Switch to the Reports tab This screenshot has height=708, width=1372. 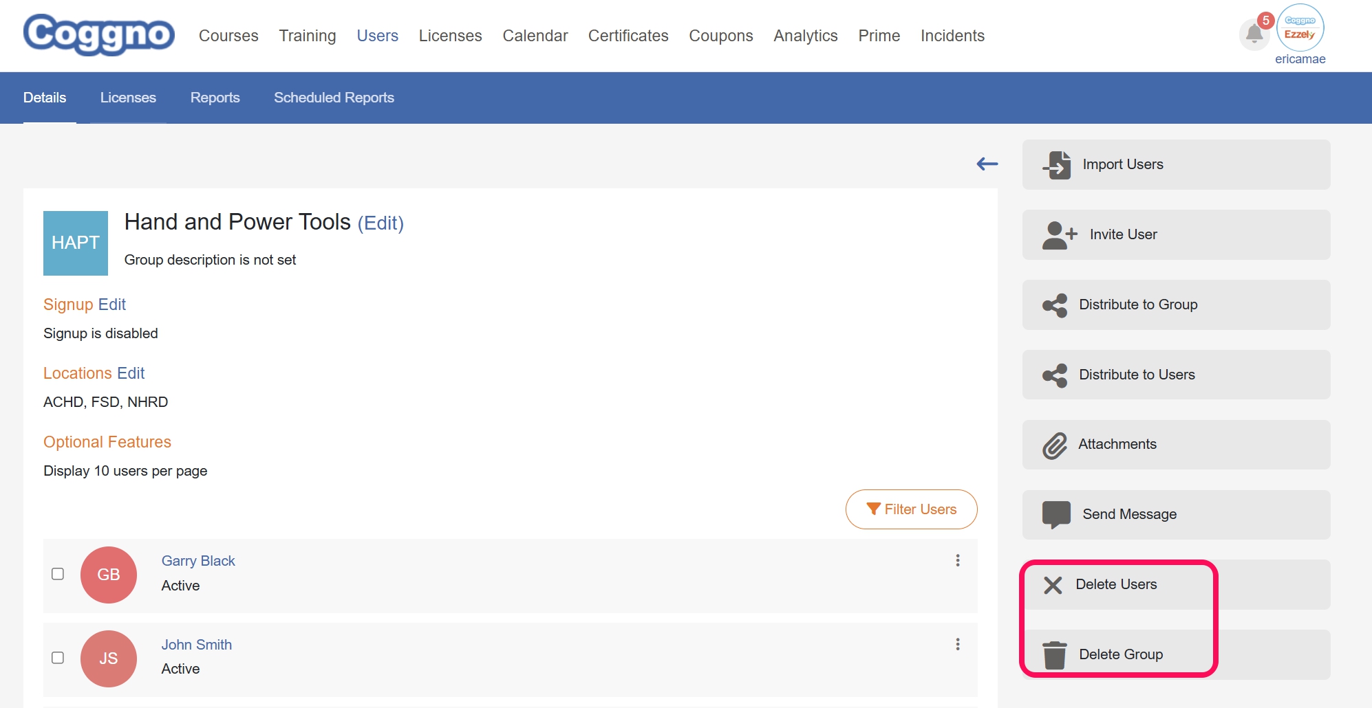click(215, 98)
